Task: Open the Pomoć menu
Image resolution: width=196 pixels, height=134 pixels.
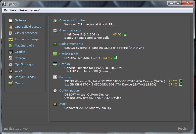Action: 35,10
